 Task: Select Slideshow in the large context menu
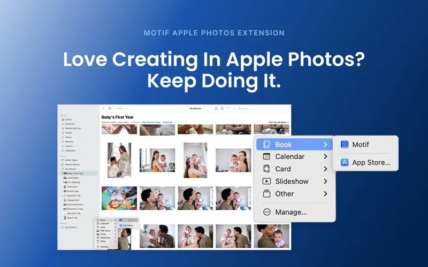[295, 181]
